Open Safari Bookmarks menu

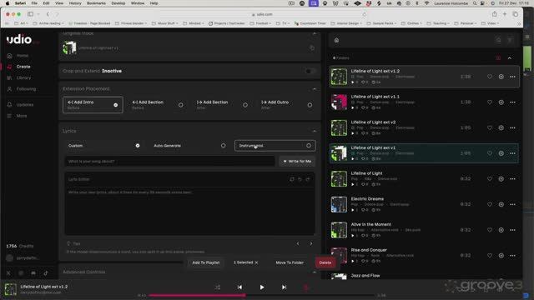[x=97, y=3]
